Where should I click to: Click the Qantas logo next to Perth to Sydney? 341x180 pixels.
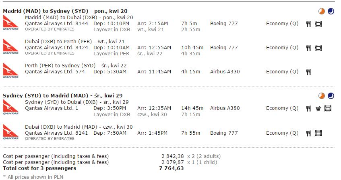pyautogui.click(x=10, y=71)
